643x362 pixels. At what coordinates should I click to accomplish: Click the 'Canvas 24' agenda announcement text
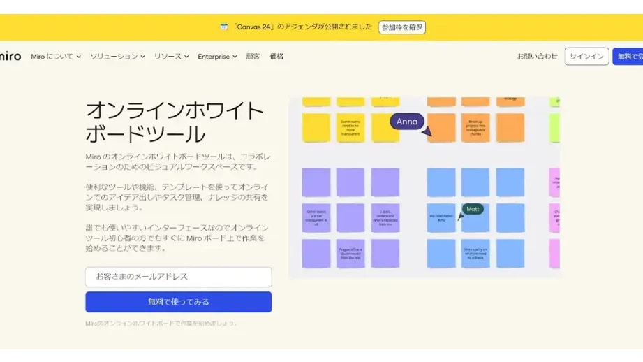point(302,27)
